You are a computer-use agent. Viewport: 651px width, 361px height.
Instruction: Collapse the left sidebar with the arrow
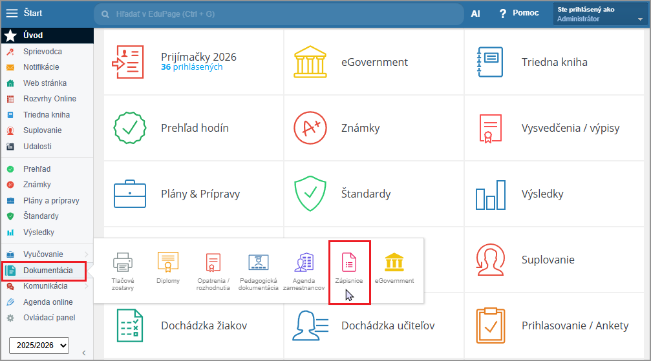pos(83,352)
